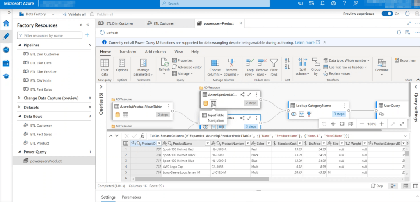Open the Learning center graduation cap icon

coord(6,76)
